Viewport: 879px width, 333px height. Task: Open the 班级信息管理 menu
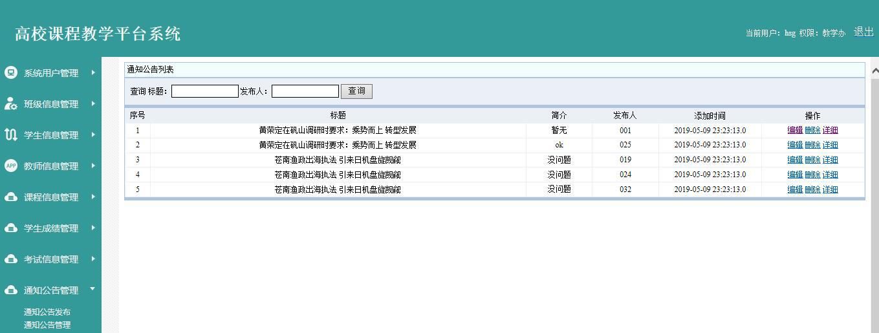point(50,104)
